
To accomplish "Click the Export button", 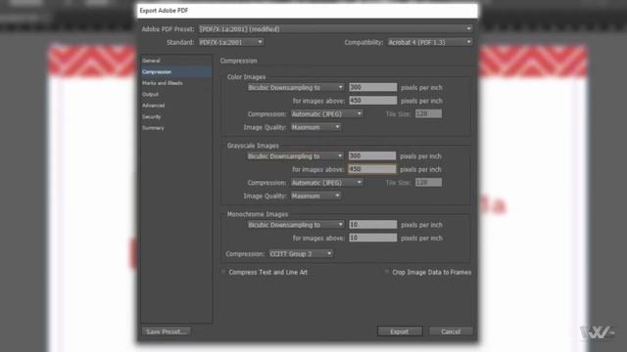I will (400, 331).
